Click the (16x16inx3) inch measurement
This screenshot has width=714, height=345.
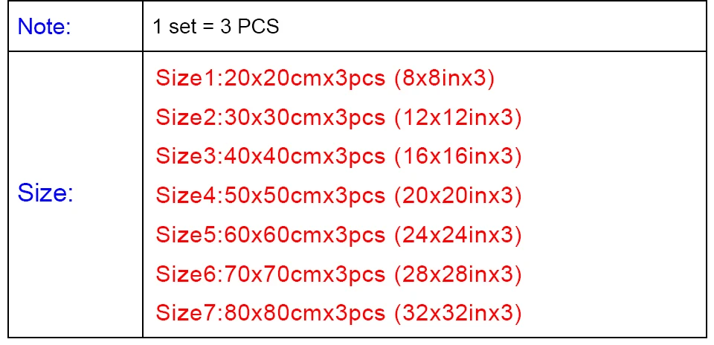(x=458, y=156)
